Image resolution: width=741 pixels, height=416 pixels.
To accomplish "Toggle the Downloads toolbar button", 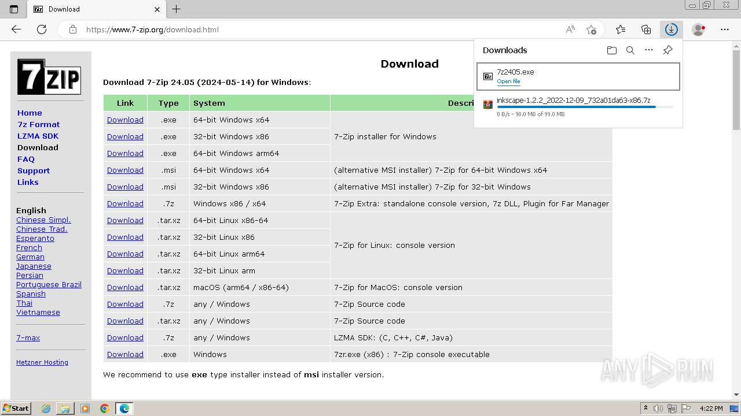I will point(672,29).
